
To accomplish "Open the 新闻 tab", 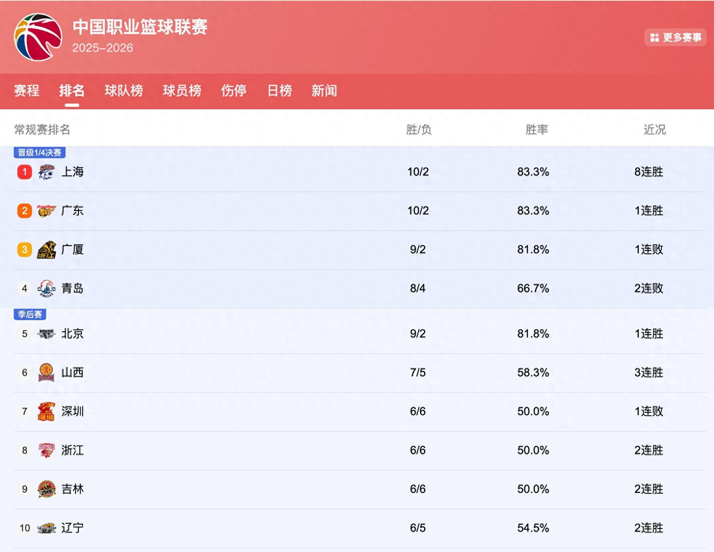I will point(324,91).
